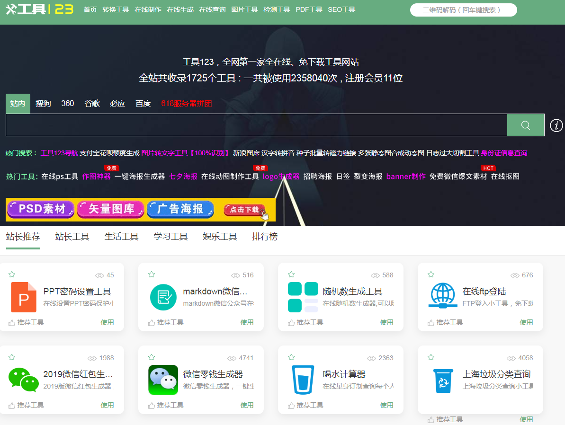Image resolution: width=565 pixels, height=425 pixels.
Task: Toggle the favorite star on PPT密码设置工具
Action: tap(12, 274)
